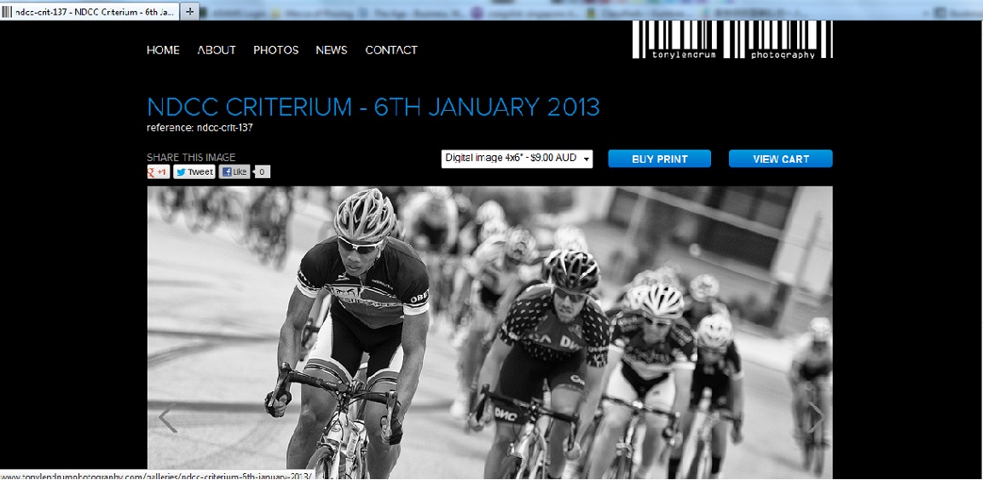The image size is (983, 480).
Task: Open a new browser tab with plus icon
Action: tap(190, 11)
